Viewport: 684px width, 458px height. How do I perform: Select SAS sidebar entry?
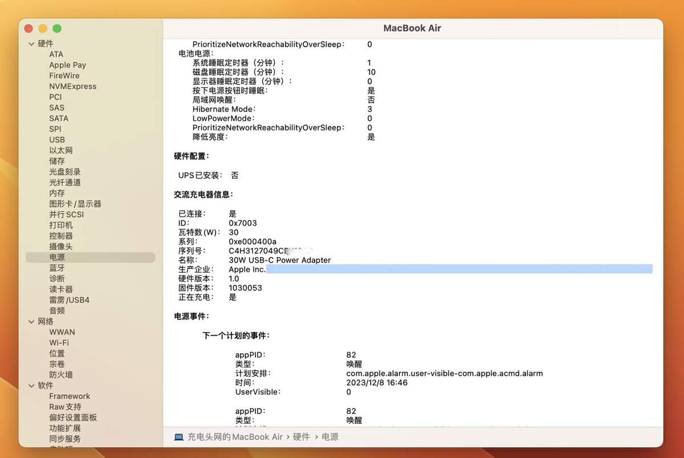(x=56, y=108)
